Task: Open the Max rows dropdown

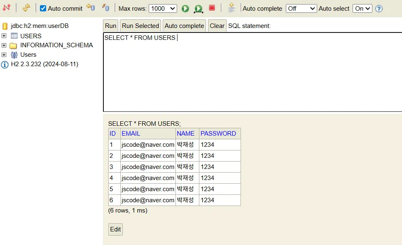Action: coord(163,9)
